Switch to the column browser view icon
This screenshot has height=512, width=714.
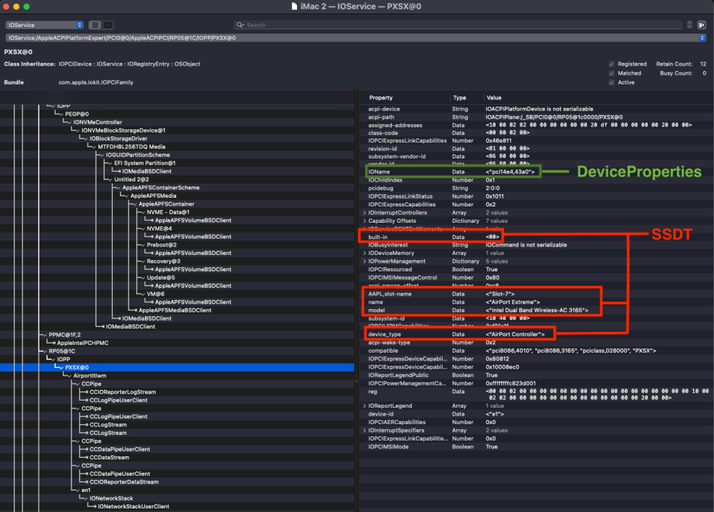108,25
